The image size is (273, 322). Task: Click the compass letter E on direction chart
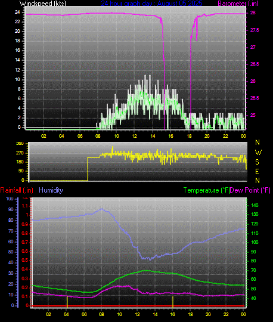coord(257,172)
